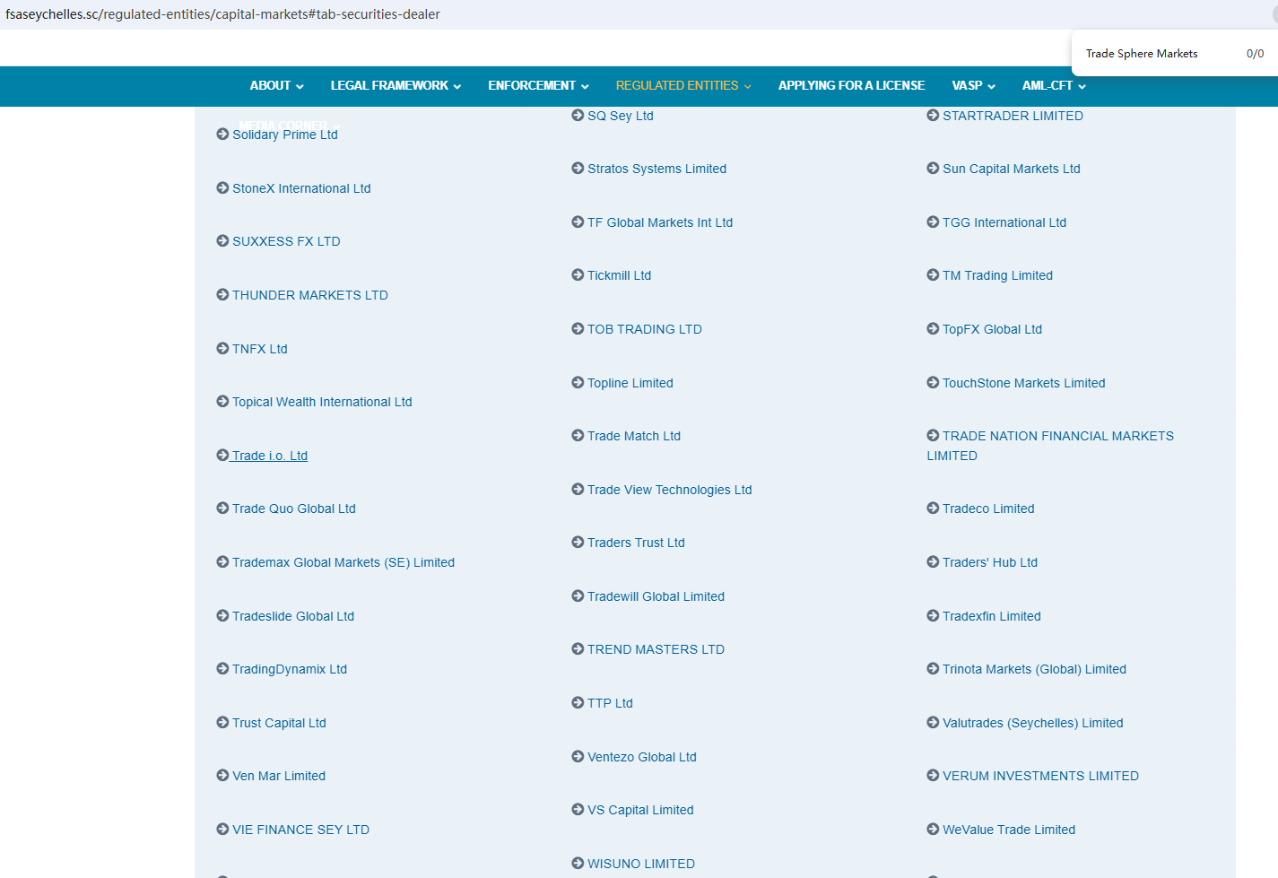
Task: Click the arrow icon beside TGG International Ltd
Action: [933, 222]
